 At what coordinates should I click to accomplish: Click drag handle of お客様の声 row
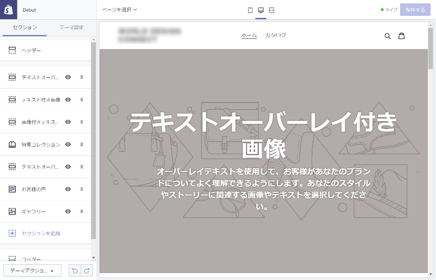82,189
